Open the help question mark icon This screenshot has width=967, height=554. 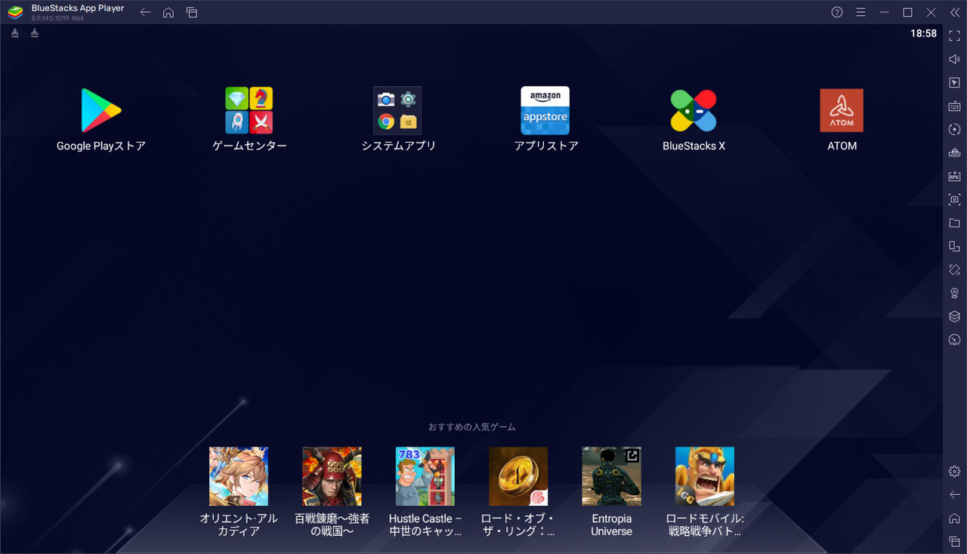click(x=837, y=12)
